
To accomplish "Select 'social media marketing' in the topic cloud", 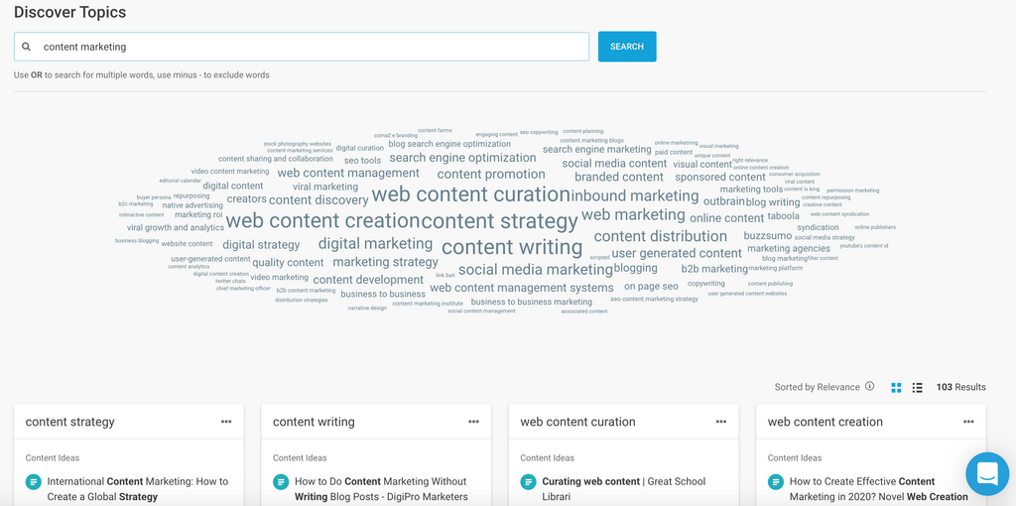I will [x=536, y=269].
